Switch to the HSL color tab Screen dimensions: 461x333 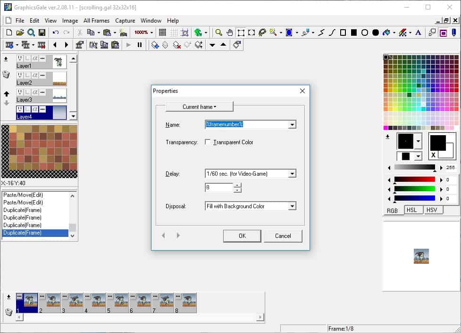pyautogui.click(x=411, y=210)
